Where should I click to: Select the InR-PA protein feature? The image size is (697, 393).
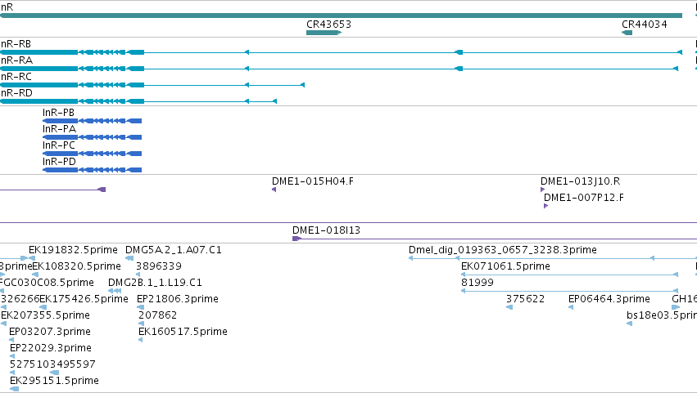click(92, 137)
